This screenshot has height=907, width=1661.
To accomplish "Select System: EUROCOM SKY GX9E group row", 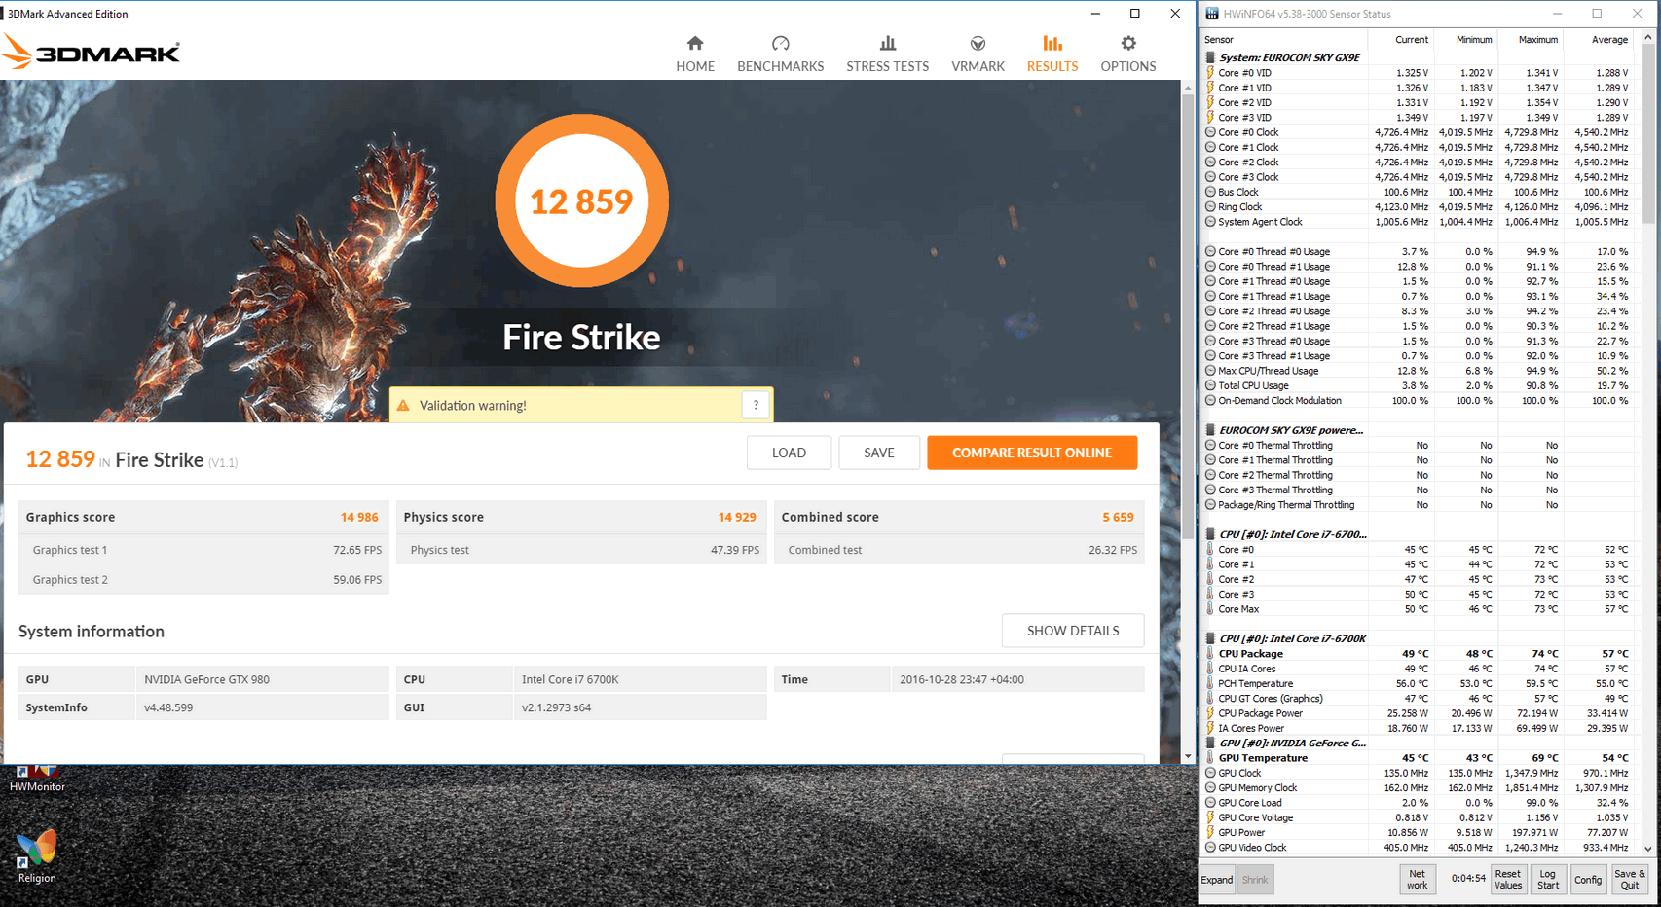I will [1420, 57].
